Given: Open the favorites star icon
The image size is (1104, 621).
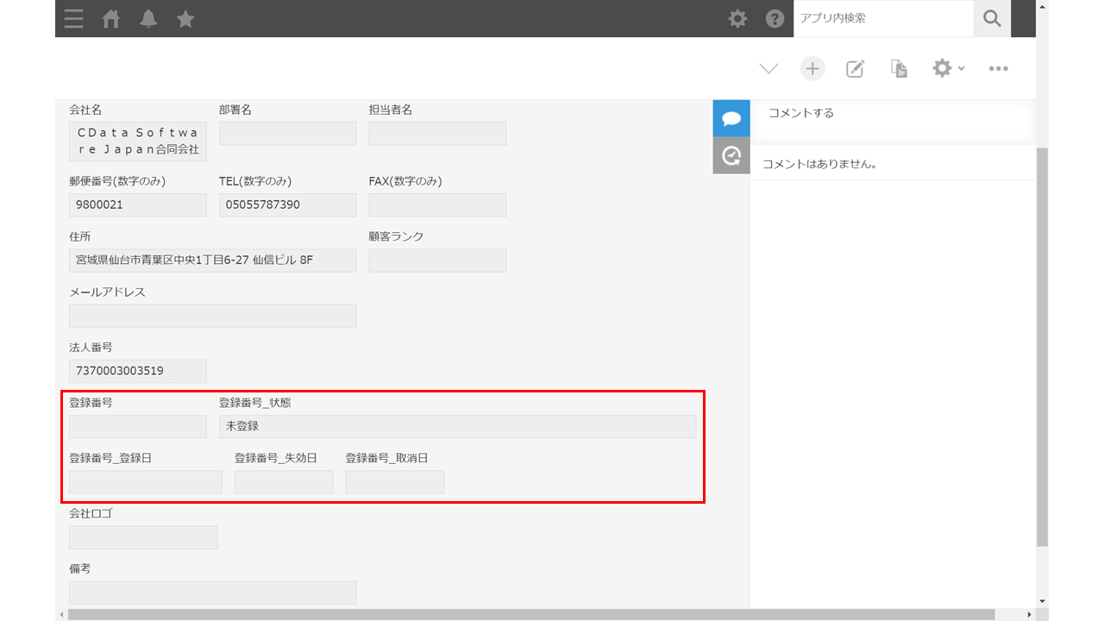Looking at the screenshot, I should pos(185,18).
